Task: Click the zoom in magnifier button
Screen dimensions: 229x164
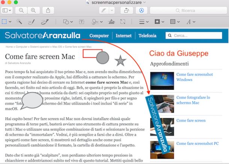Action: tap(33, 11)
